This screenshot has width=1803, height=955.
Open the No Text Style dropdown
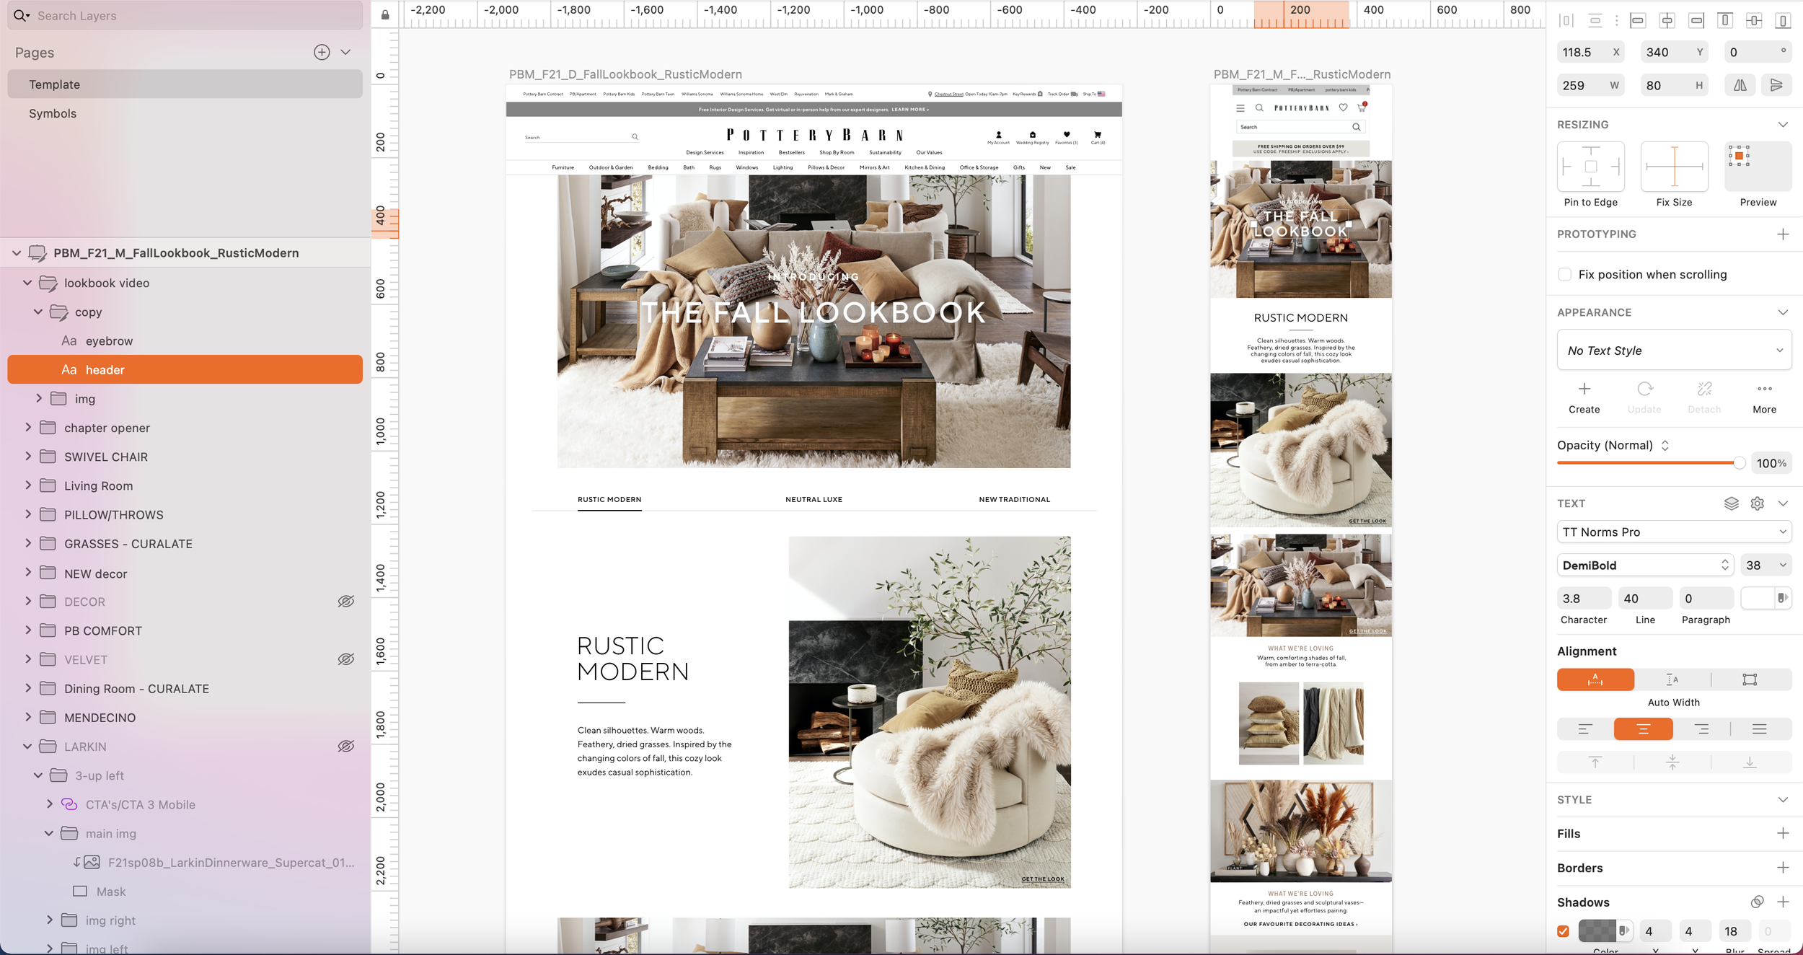tap(1673, 351)
